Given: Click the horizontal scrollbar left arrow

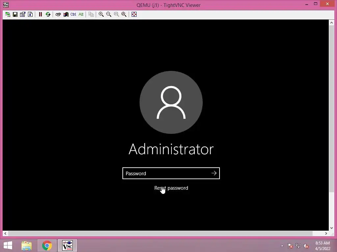Looking at the screenshot, I should 5,233.
